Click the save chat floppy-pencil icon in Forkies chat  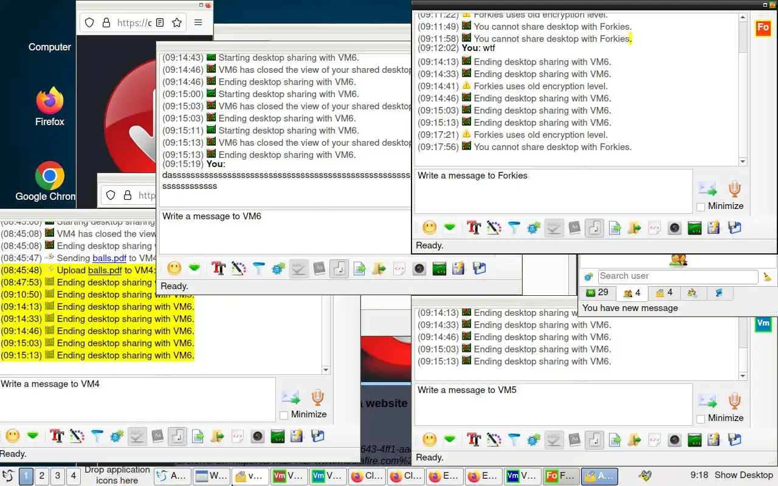714,228
